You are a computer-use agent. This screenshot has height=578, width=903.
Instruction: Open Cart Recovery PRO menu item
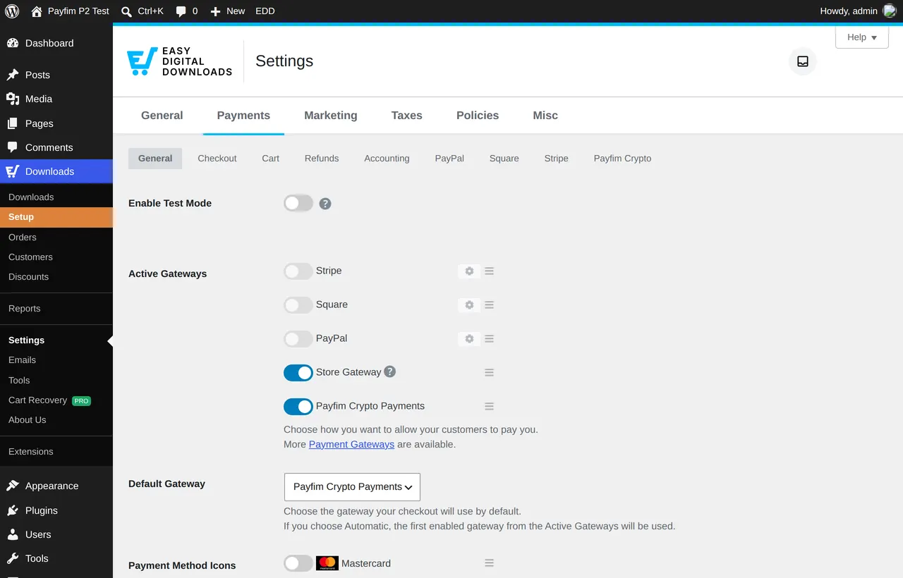(56, 400)
